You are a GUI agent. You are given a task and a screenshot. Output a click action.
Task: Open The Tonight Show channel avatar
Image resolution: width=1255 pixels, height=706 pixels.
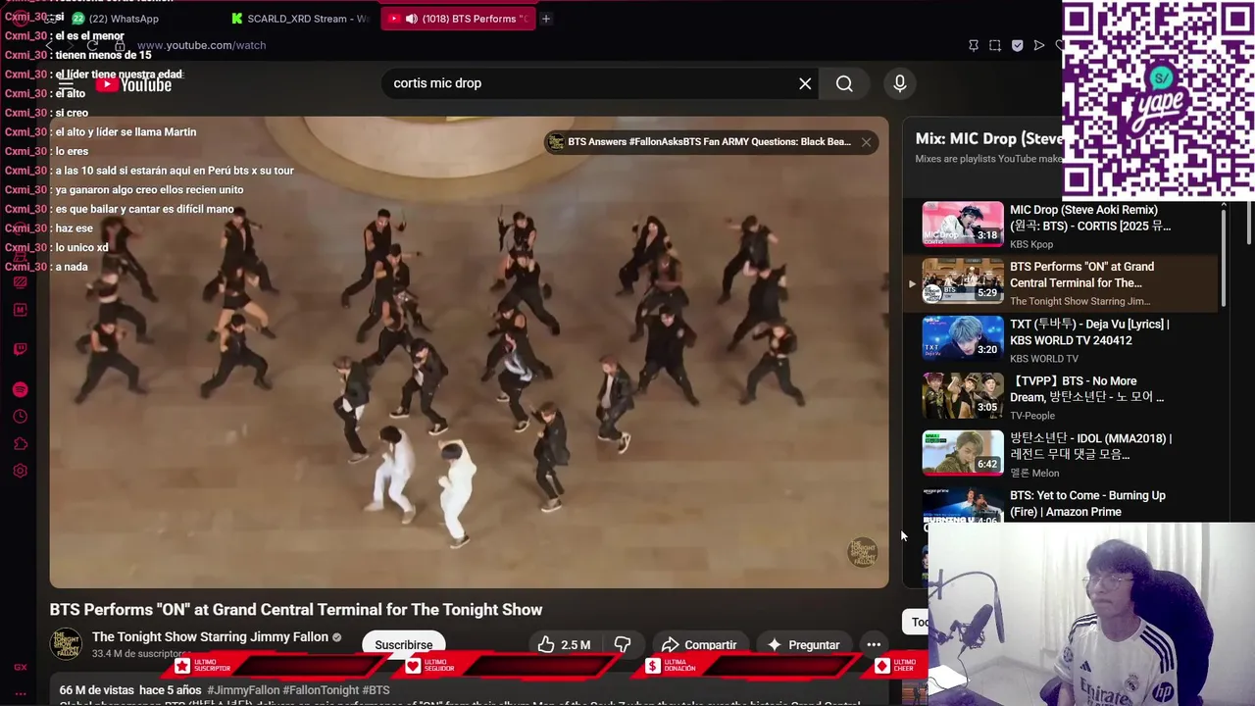point(66,644)
